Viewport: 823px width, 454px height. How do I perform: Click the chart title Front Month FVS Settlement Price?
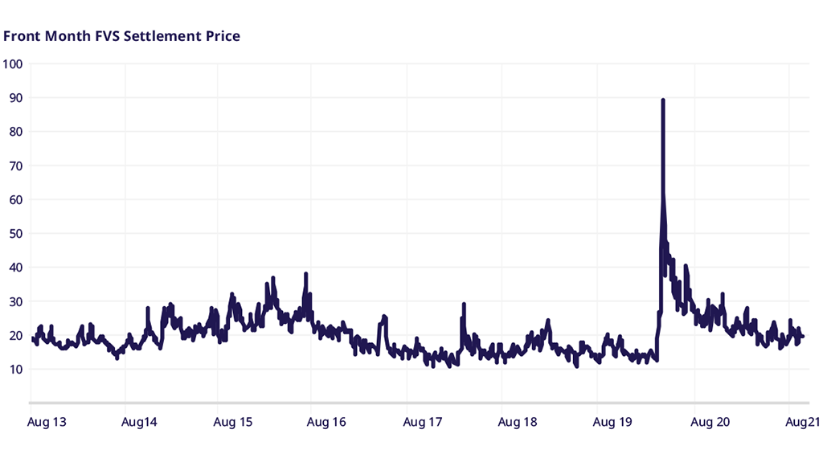pyautogui.click(x=121, y=36)
